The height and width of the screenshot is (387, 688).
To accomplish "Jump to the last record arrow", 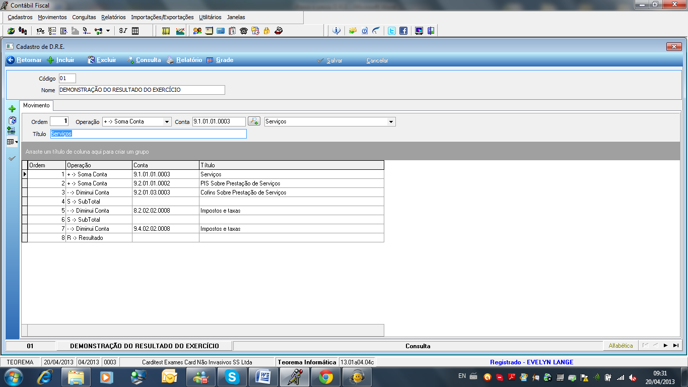I will click(x=675, y=346).
